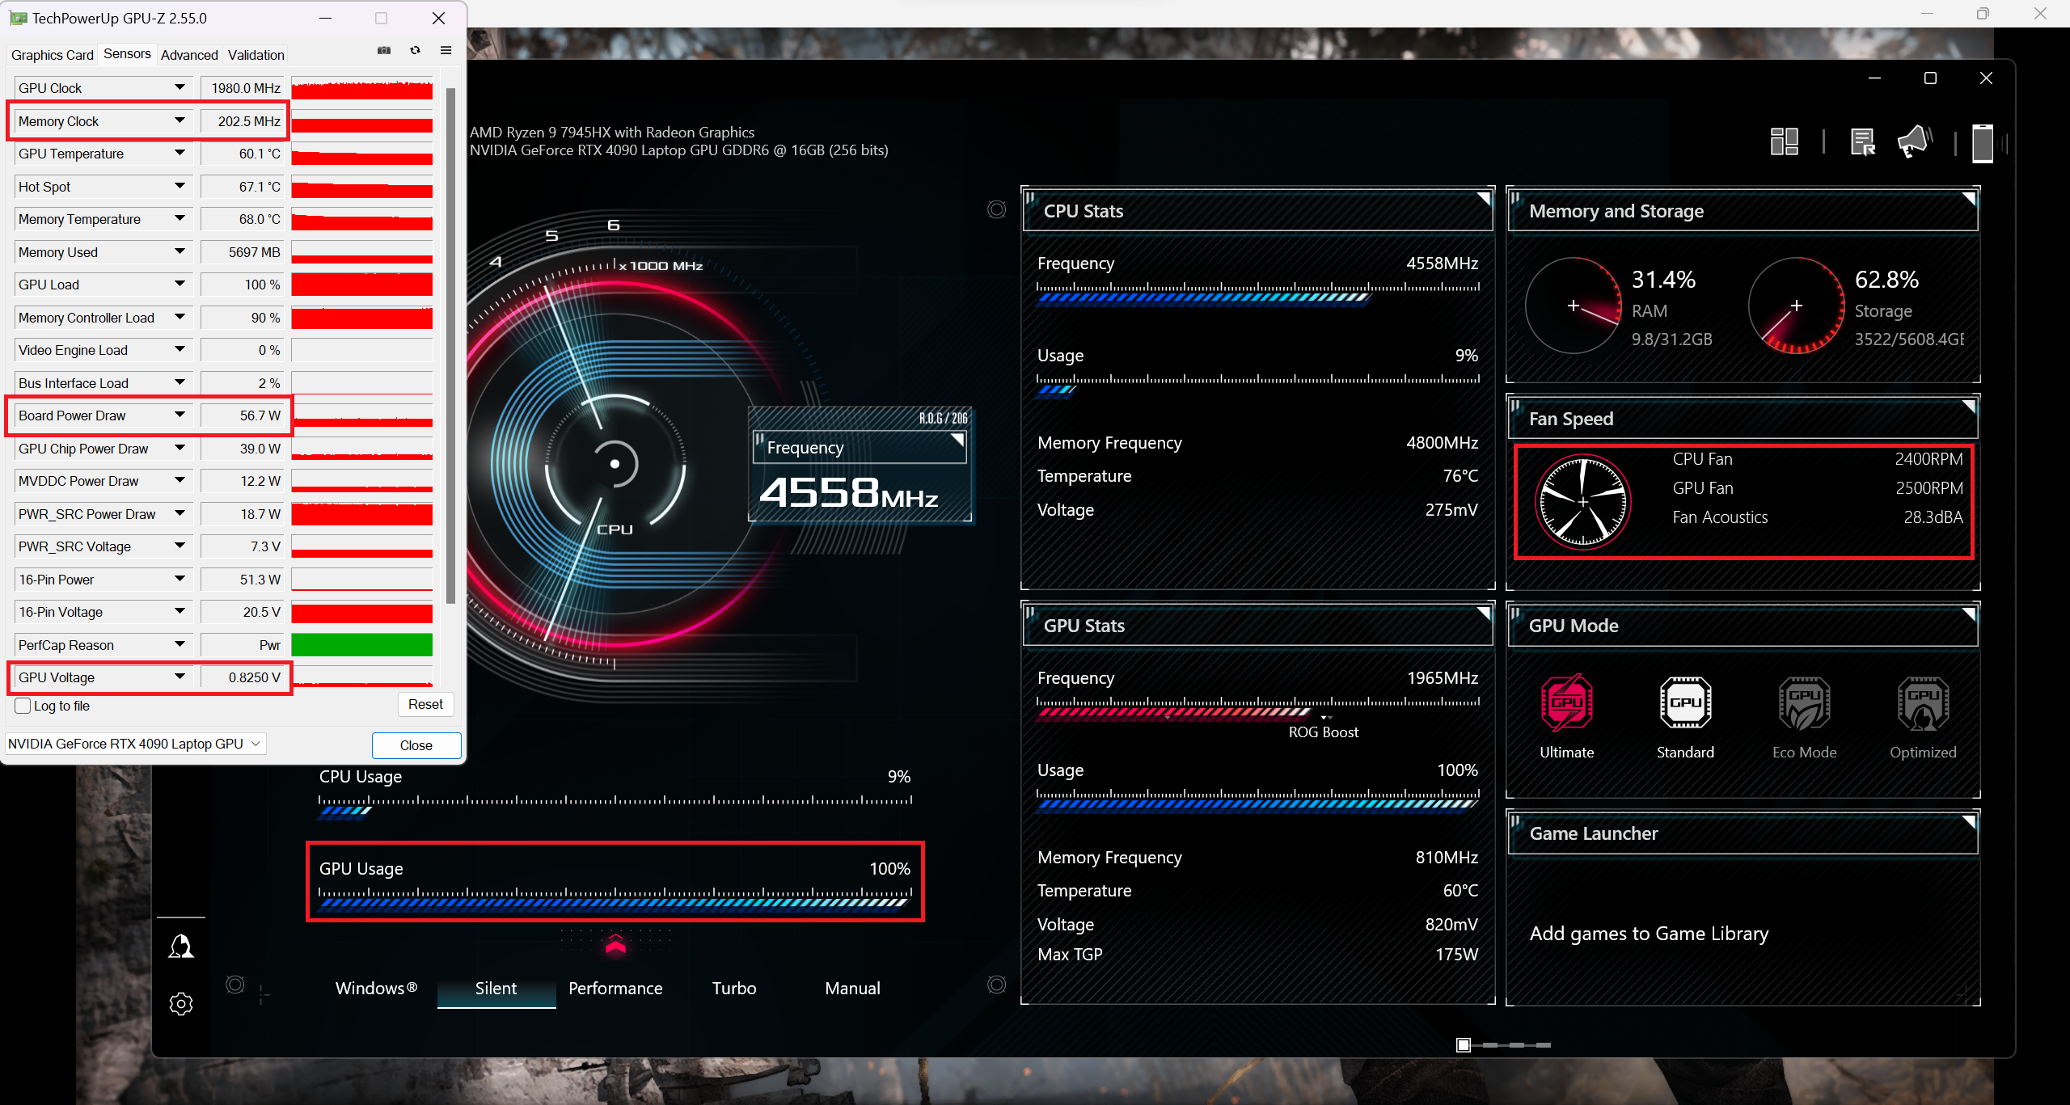
Task: Open the NVIDIA GeForce RTX 4090 GPU selector
Action: (x=135, y=744)
